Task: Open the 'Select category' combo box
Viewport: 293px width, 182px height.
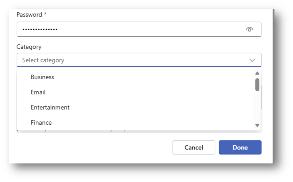Action: click(139, 60)
